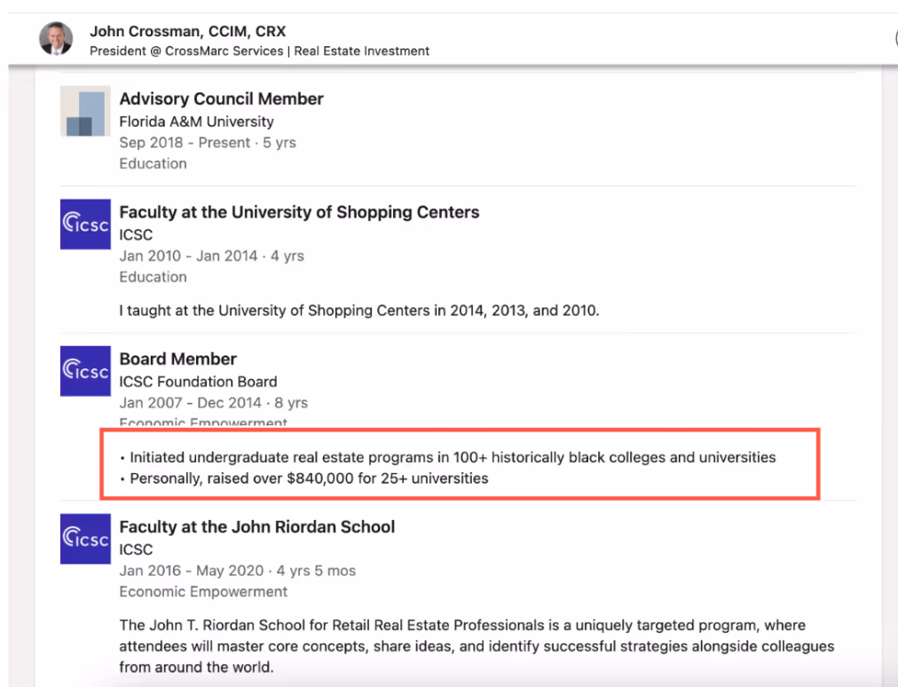The height and width of the screenshot is (687, 898).
Task: Click ICSC logo beside John Riordan School
Action: point(85,539)
